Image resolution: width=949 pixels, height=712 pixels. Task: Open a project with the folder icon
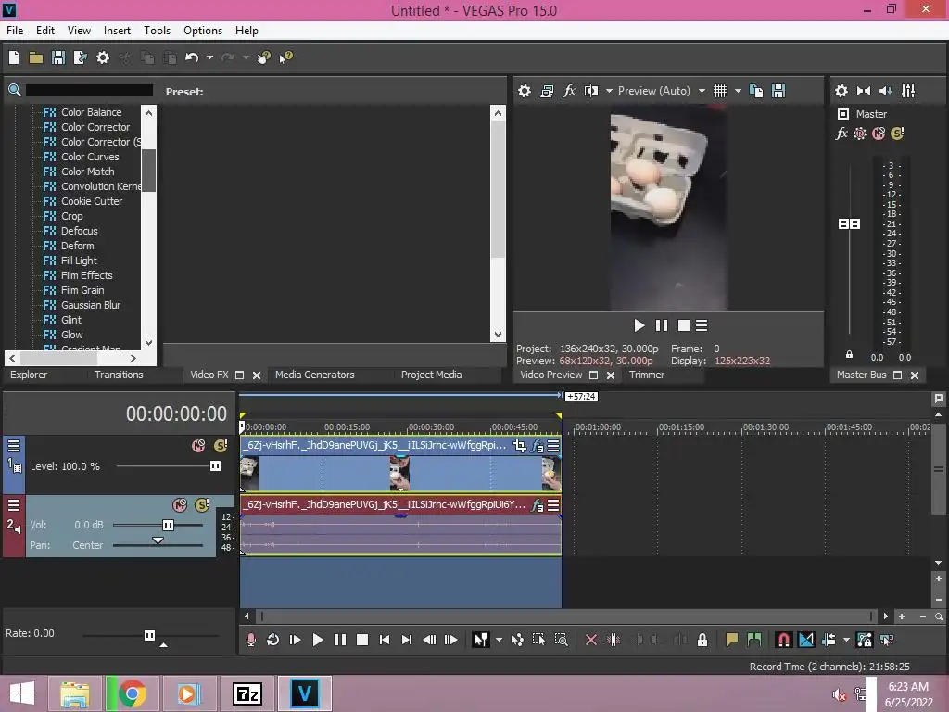36,57
